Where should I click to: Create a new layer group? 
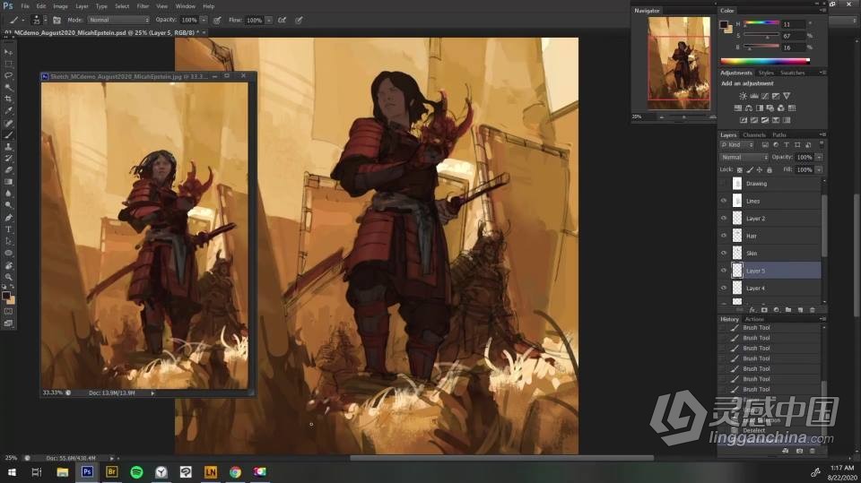coord(788,310)
